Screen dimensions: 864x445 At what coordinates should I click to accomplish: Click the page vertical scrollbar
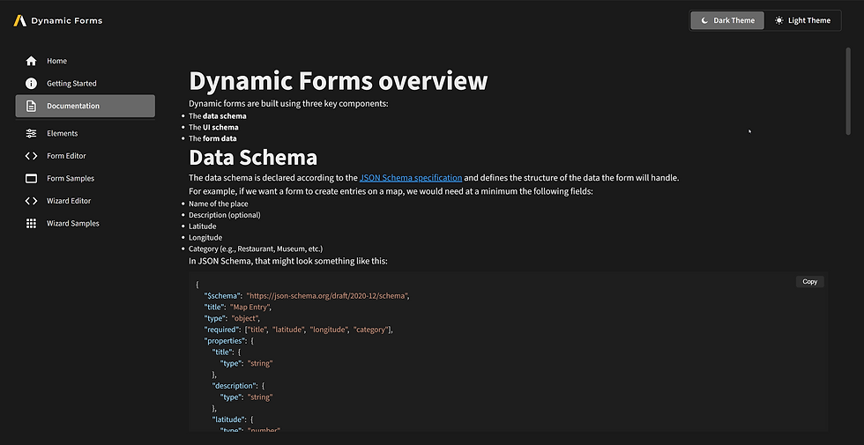point(848,93)
